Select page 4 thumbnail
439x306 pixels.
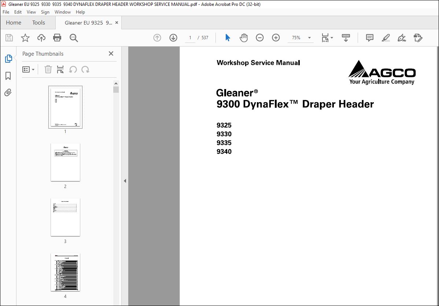(65, 272)
